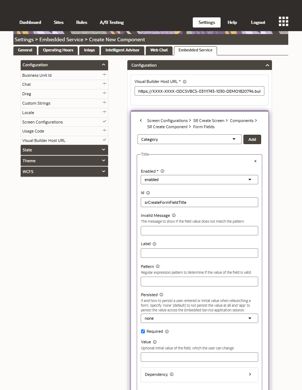
Task: Open the app launcher grid icon
Action: click(283, 21)
